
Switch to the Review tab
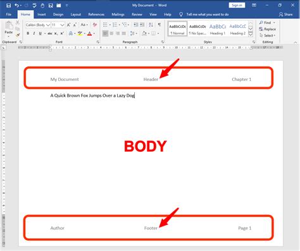137,15
